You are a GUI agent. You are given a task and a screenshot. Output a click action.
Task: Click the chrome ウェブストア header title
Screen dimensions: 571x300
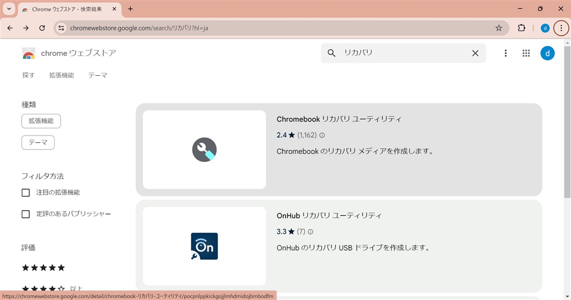79,53
